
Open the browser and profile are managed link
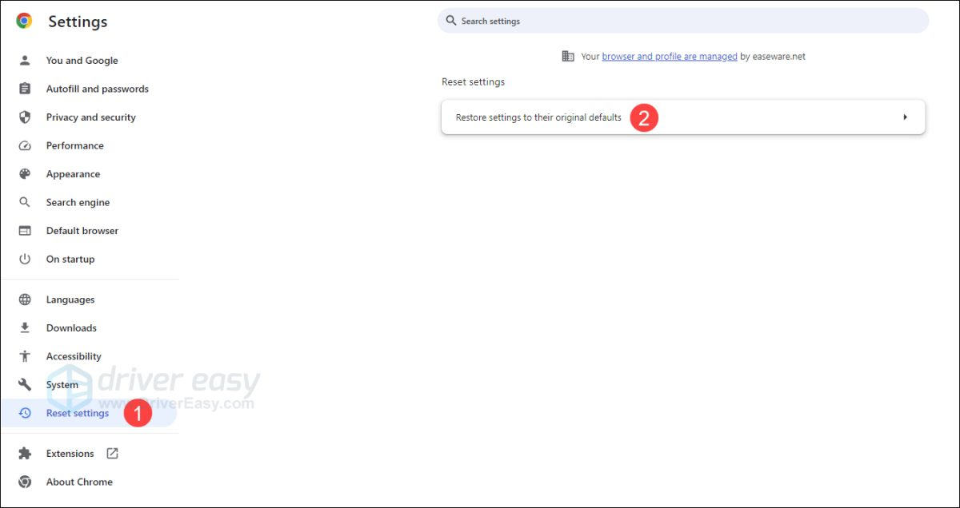[669, 57]
